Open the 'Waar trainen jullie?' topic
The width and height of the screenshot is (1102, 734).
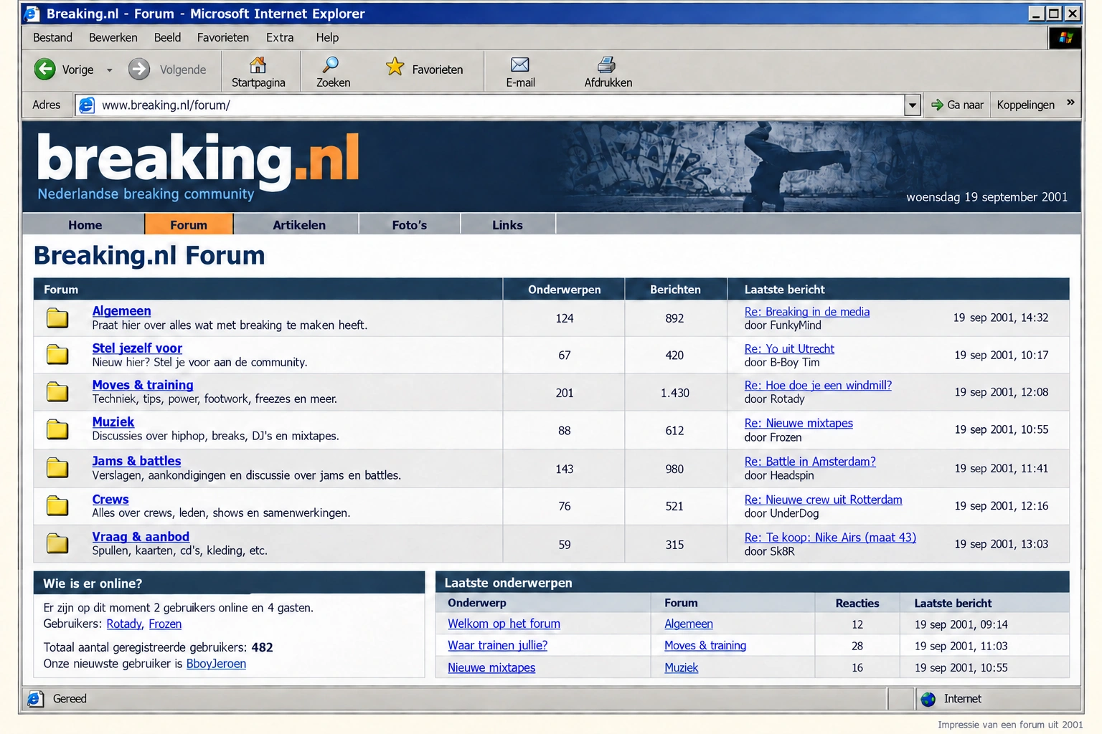point(497,645)
